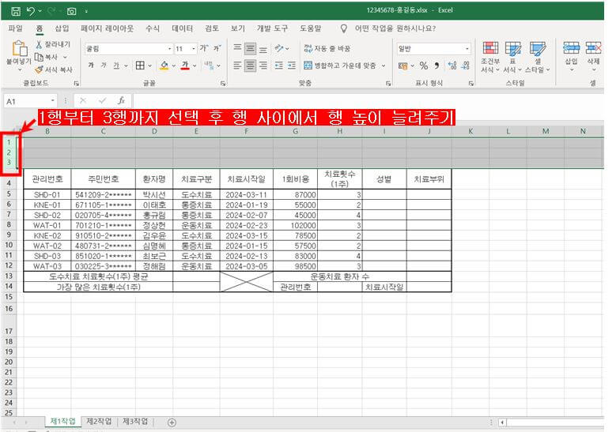Screen dimensions: 616x432
Task: Align text left icon
Action: click(x=237, y=65)
